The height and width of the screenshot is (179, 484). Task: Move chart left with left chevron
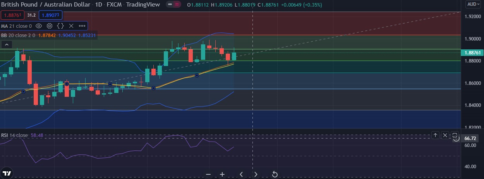point(241,174)
